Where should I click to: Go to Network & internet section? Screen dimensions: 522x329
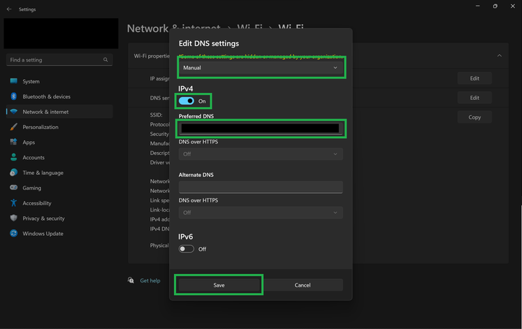point(46,112)
